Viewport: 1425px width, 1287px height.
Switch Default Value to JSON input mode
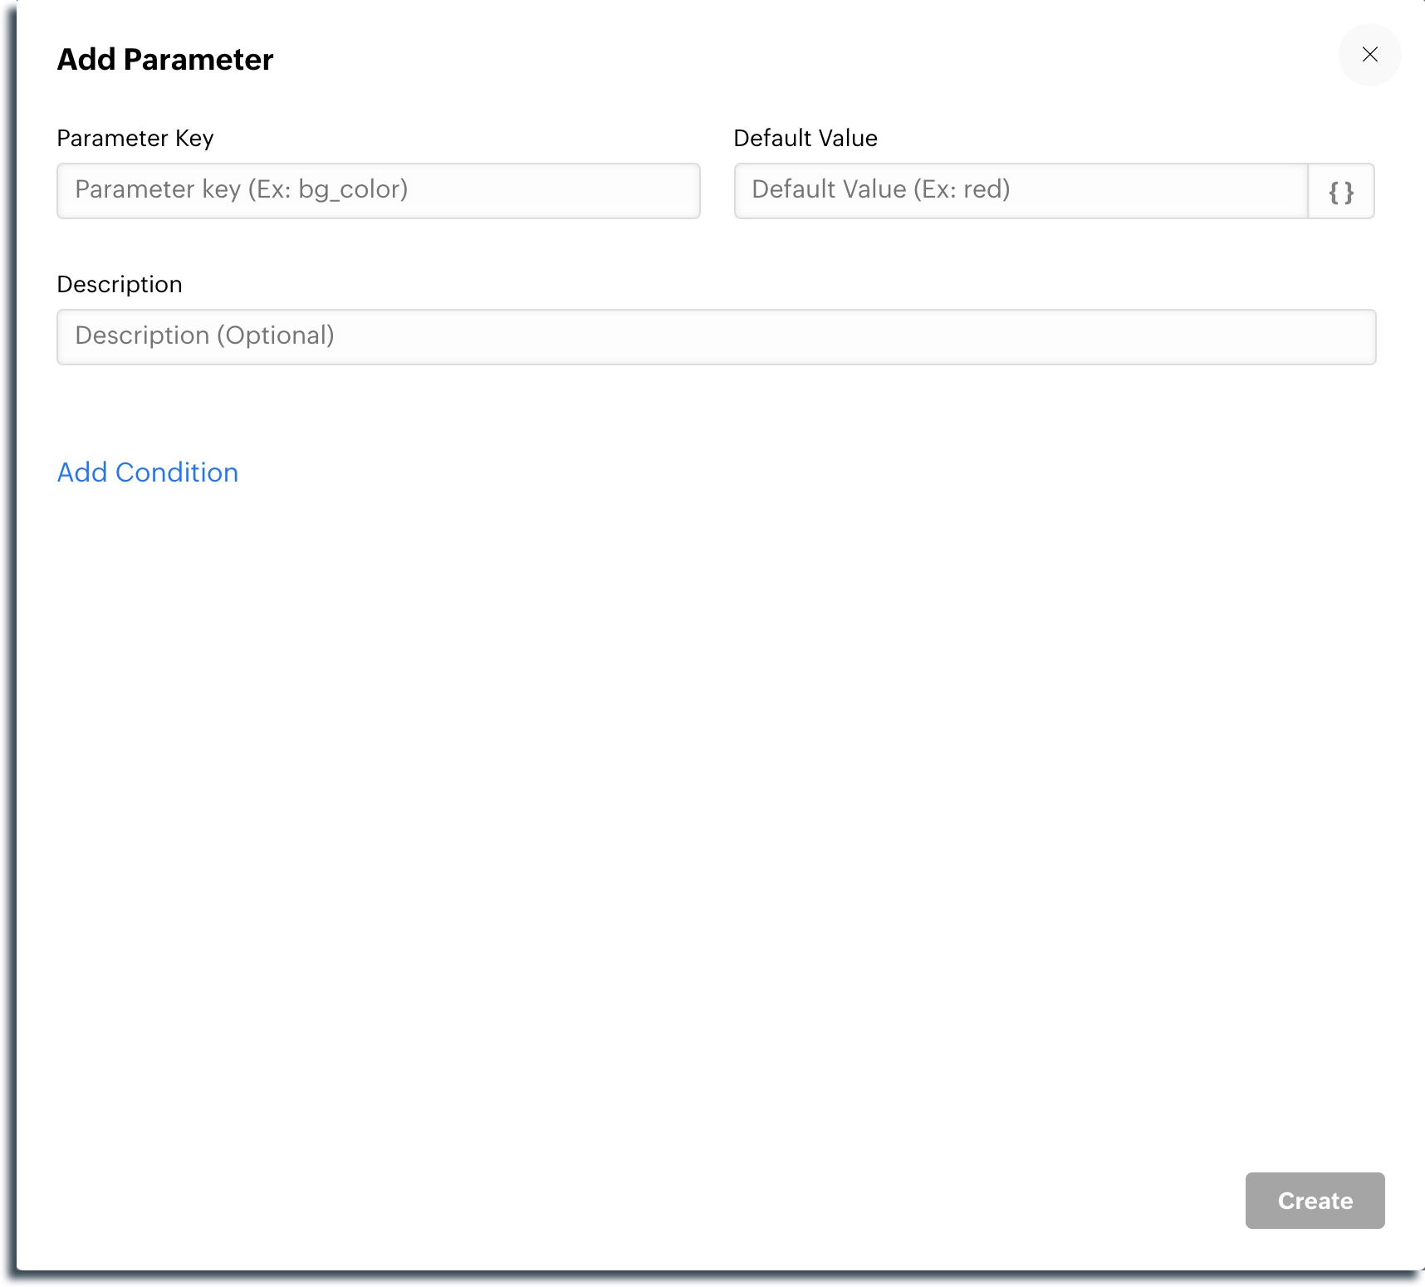[1341, 192]
